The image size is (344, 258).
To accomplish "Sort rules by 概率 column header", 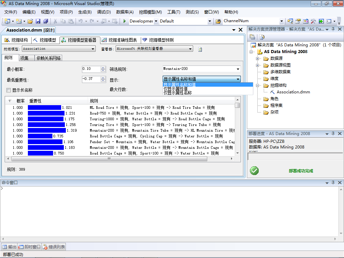I will [x=16, y=101].
